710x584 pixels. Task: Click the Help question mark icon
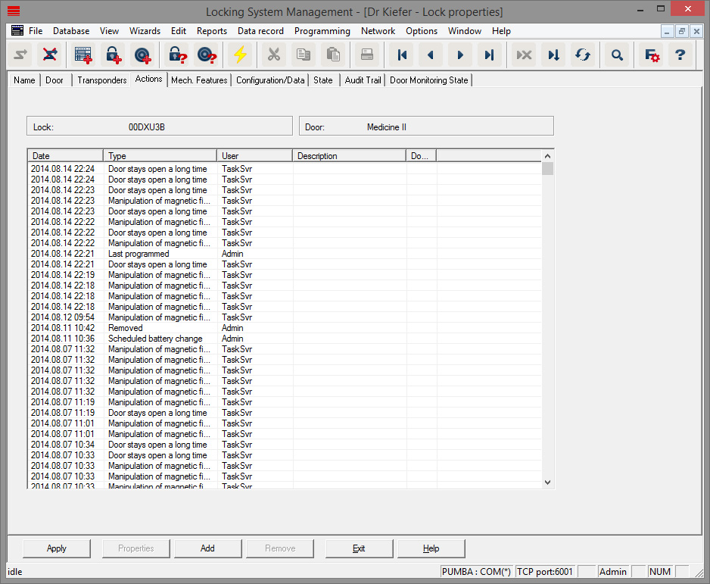(x=680, y=55)
